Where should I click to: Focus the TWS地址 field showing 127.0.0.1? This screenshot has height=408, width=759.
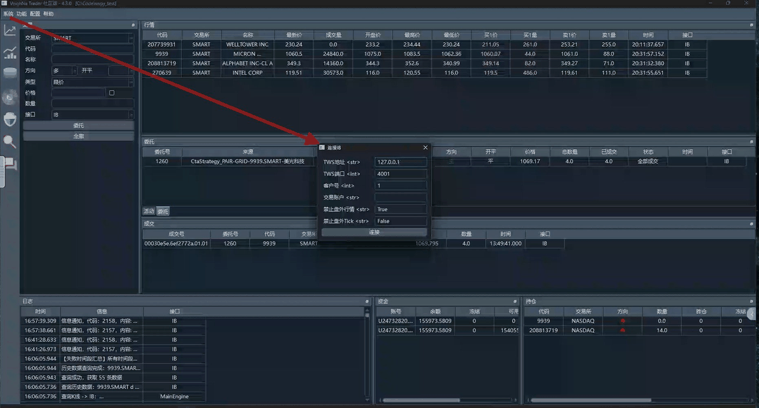click(401, 162)
